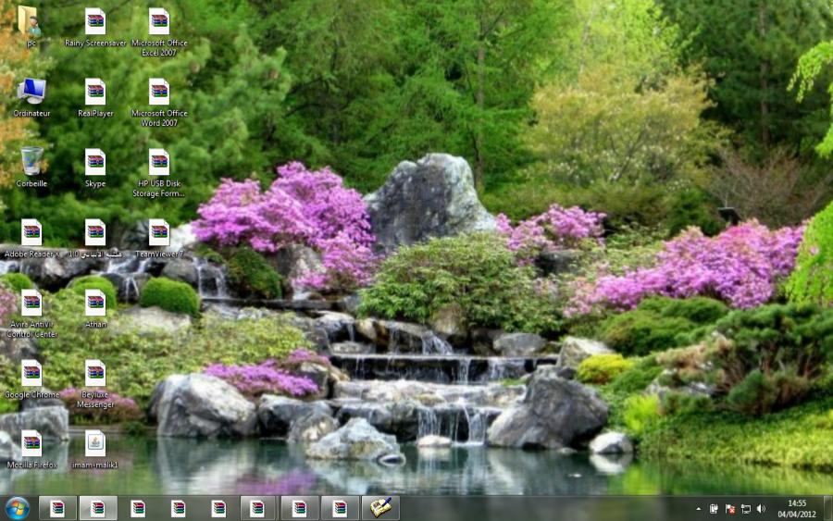
Task: Click HP USB Disk Storage Format shortcut
Action: coord(159,162)
